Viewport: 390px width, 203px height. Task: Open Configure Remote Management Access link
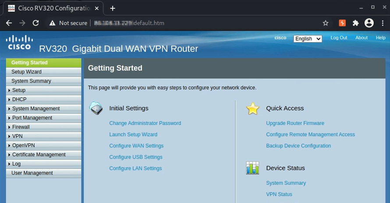point(310,135)
